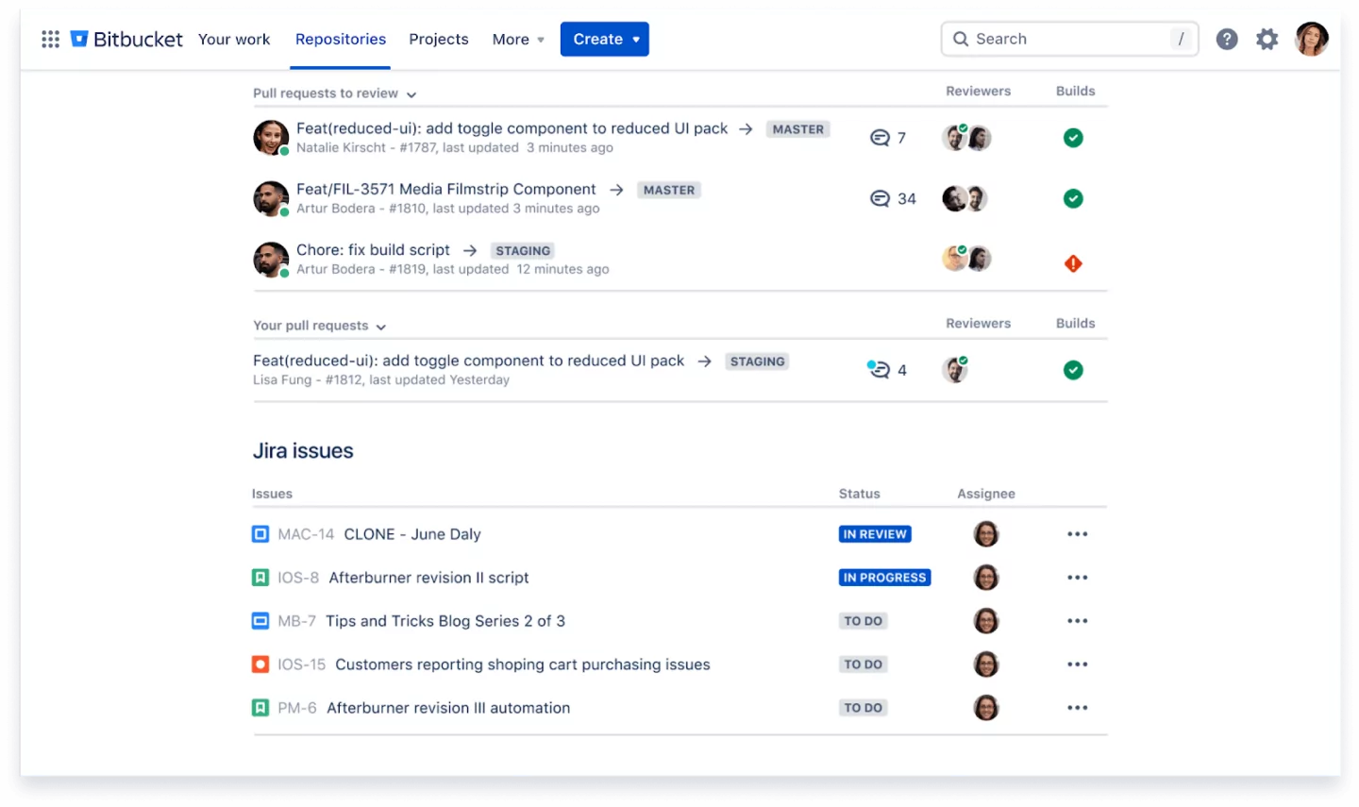This screenshot has height=807, width=1359.
Task: Open Lisa Fung's toggle component pull request
Action: pyautogui.click(x=468, y=361)
